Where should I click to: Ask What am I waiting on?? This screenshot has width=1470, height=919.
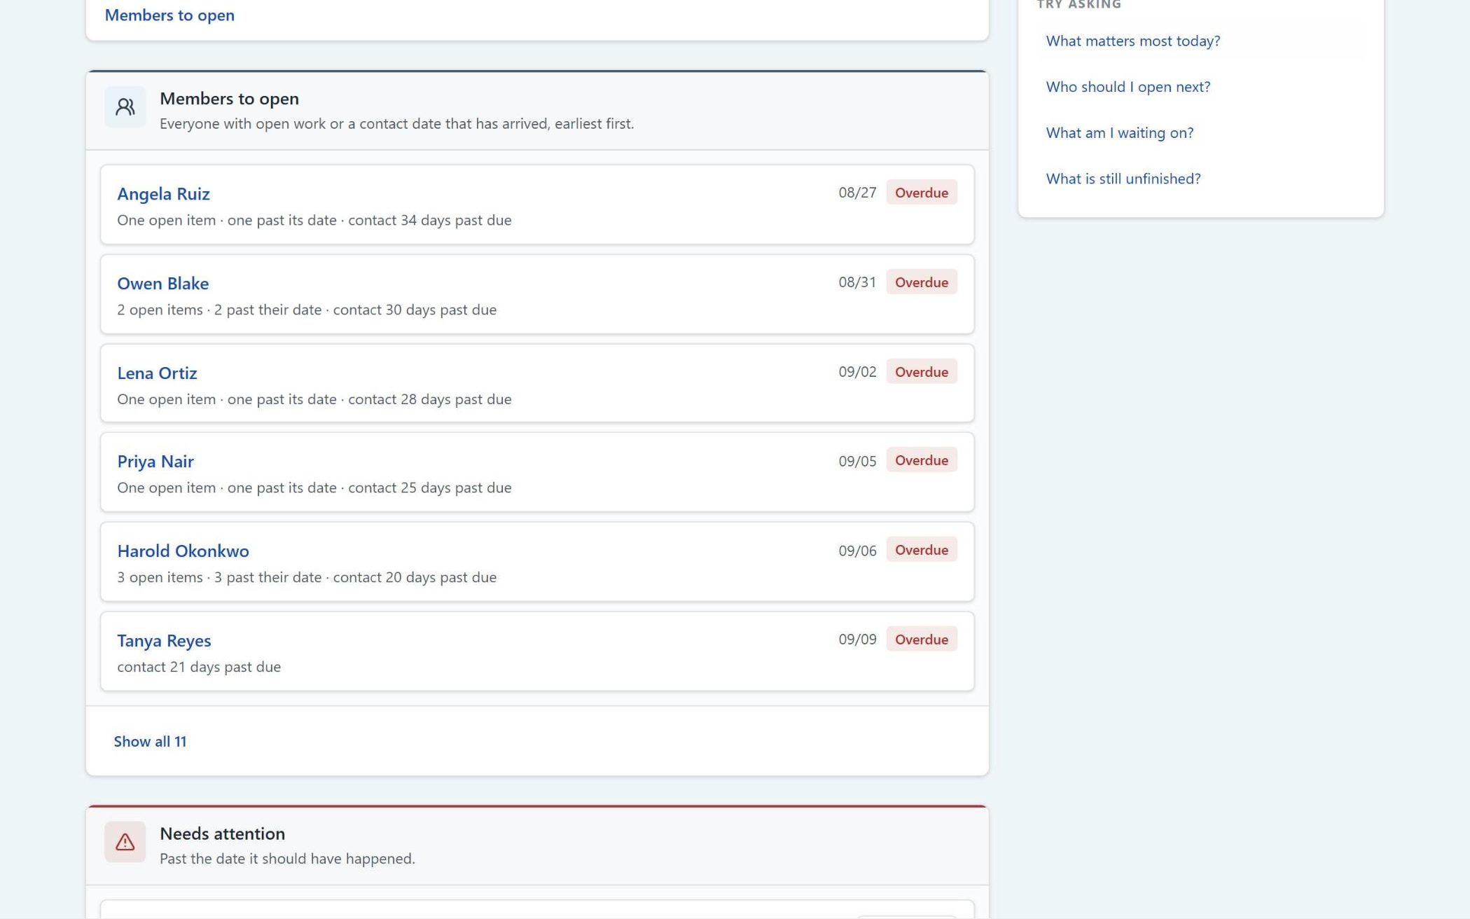coord(1119,133)
